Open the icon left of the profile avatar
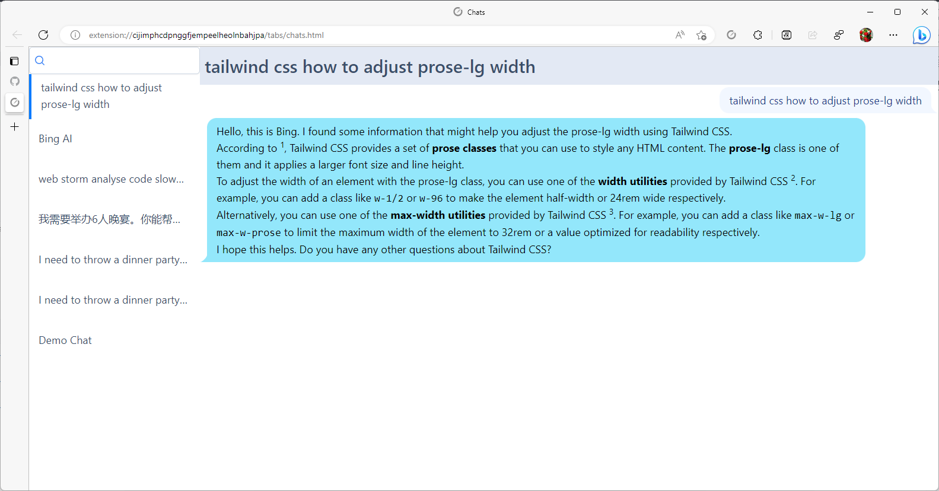This screenshot has height=491, width=939. tap(839, 35)
